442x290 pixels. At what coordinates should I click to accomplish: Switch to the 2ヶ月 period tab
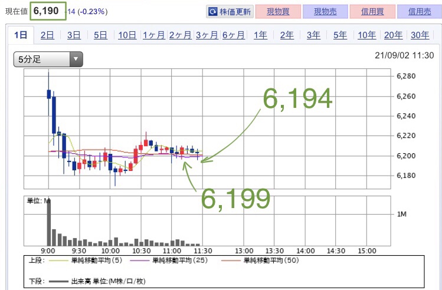[x=180, y=35]
